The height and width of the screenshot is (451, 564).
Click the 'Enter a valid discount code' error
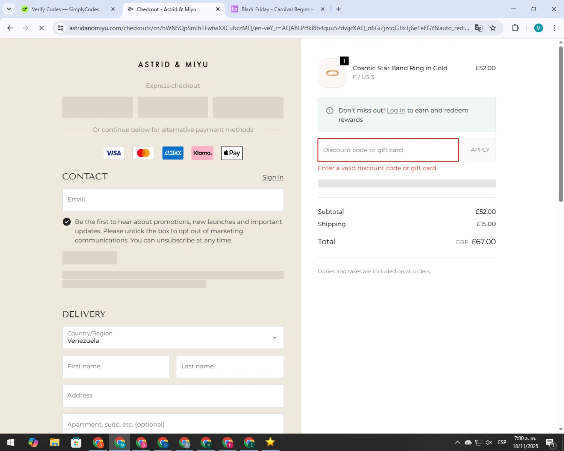coord(377,168)
